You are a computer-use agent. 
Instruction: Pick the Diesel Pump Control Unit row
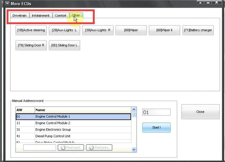(73, 136)
